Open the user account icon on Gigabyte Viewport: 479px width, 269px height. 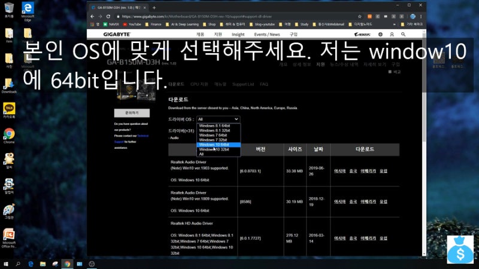coord(392,35)
